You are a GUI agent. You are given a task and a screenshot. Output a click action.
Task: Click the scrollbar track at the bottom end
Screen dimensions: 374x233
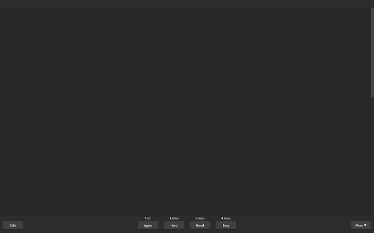tap(372, 212)
